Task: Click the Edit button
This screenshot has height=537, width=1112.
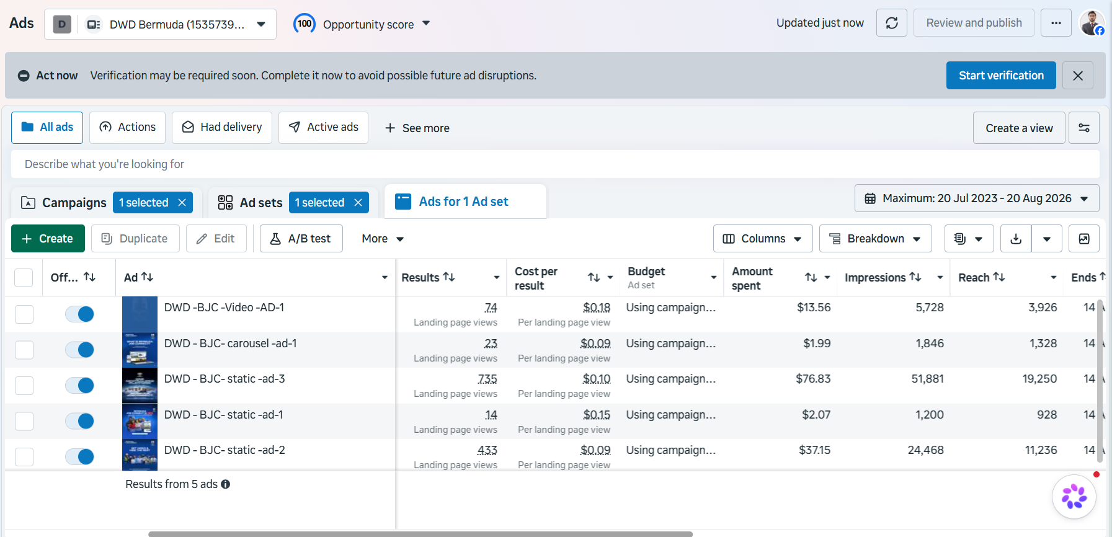Action: (216, 239)
